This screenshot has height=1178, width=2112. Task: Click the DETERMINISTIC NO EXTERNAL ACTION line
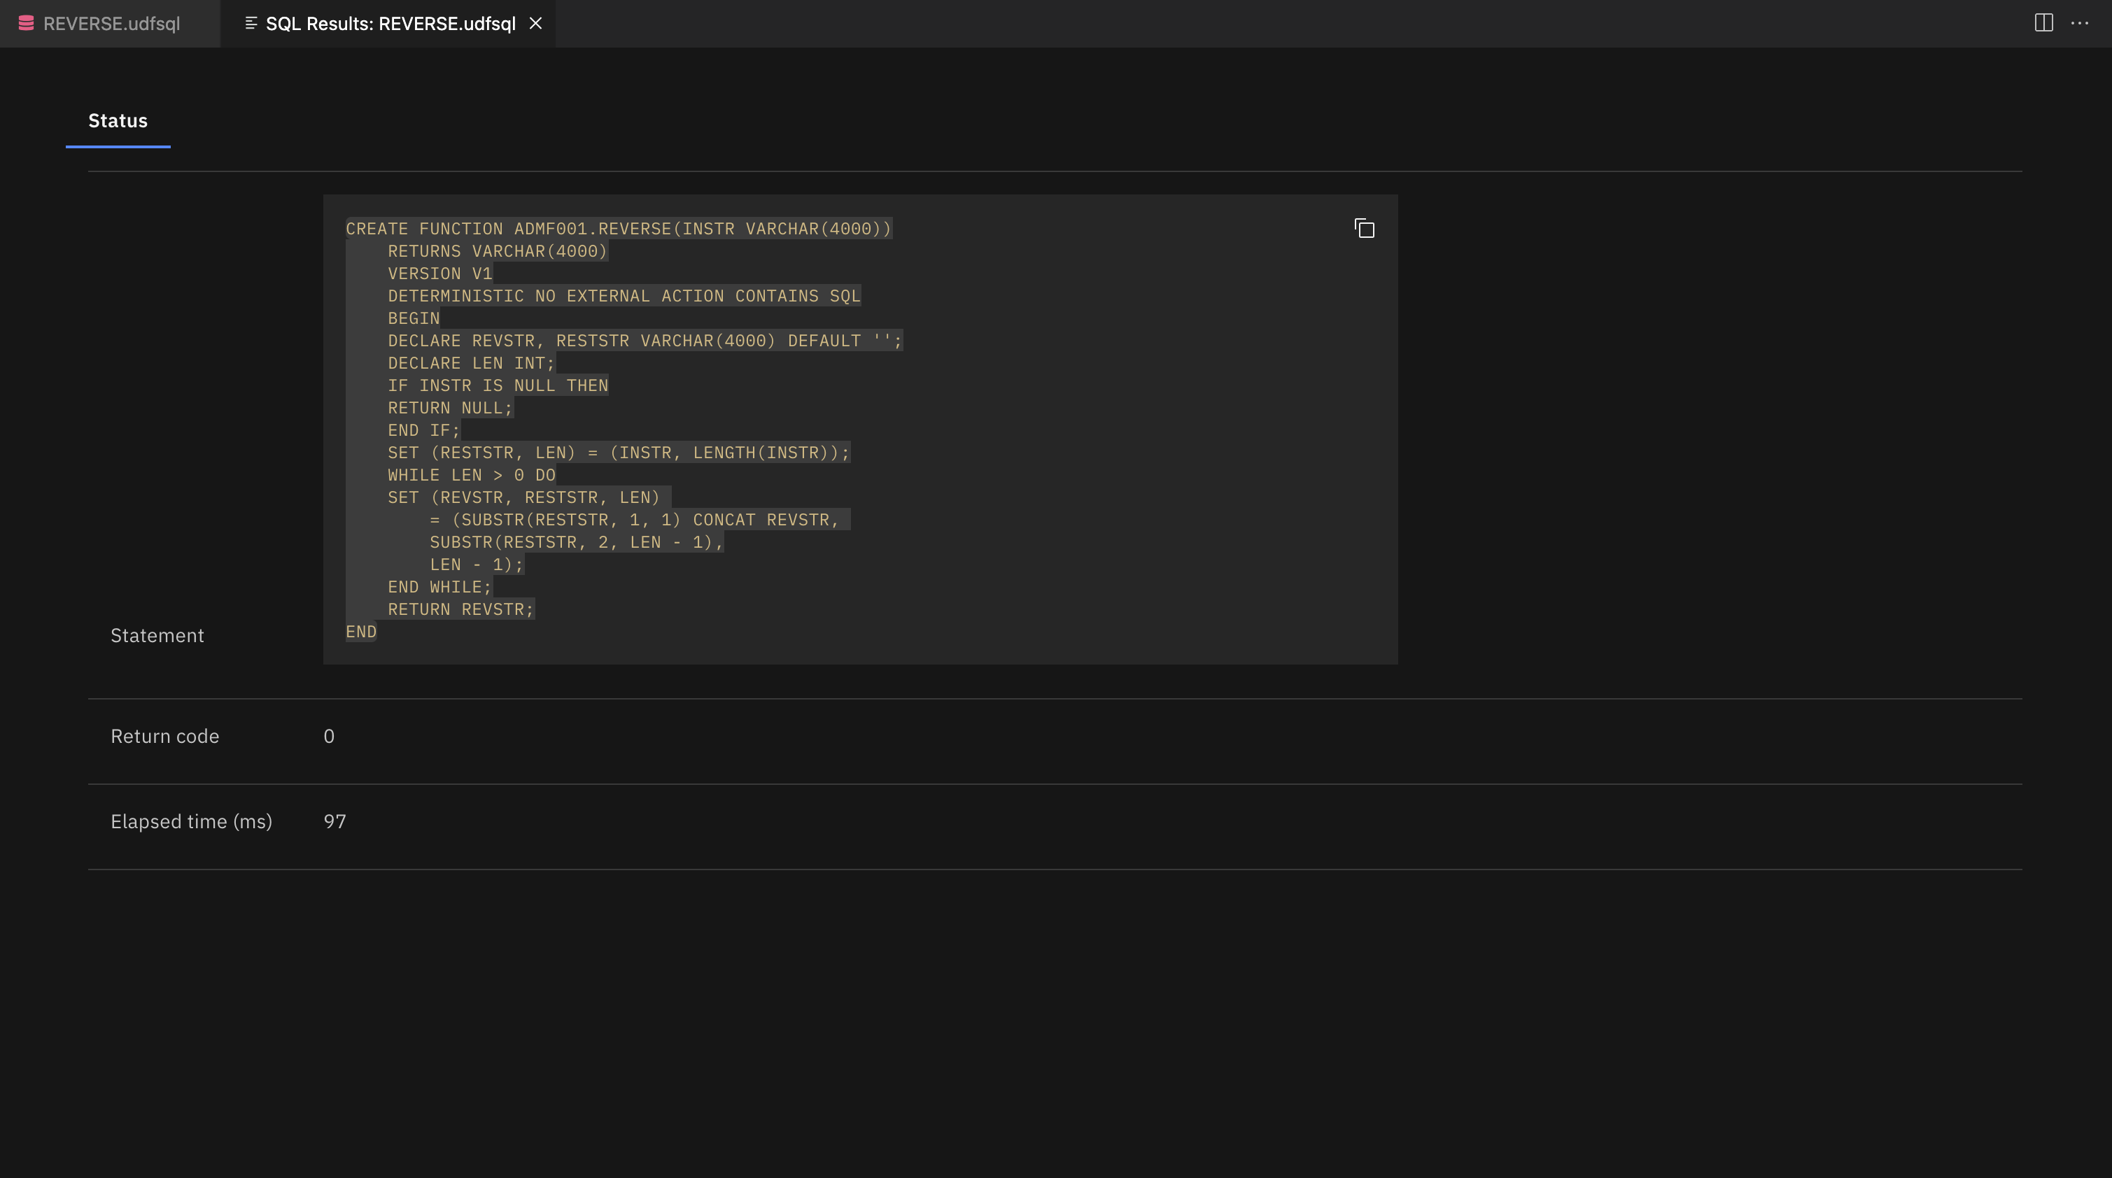(x=624, y=296)
